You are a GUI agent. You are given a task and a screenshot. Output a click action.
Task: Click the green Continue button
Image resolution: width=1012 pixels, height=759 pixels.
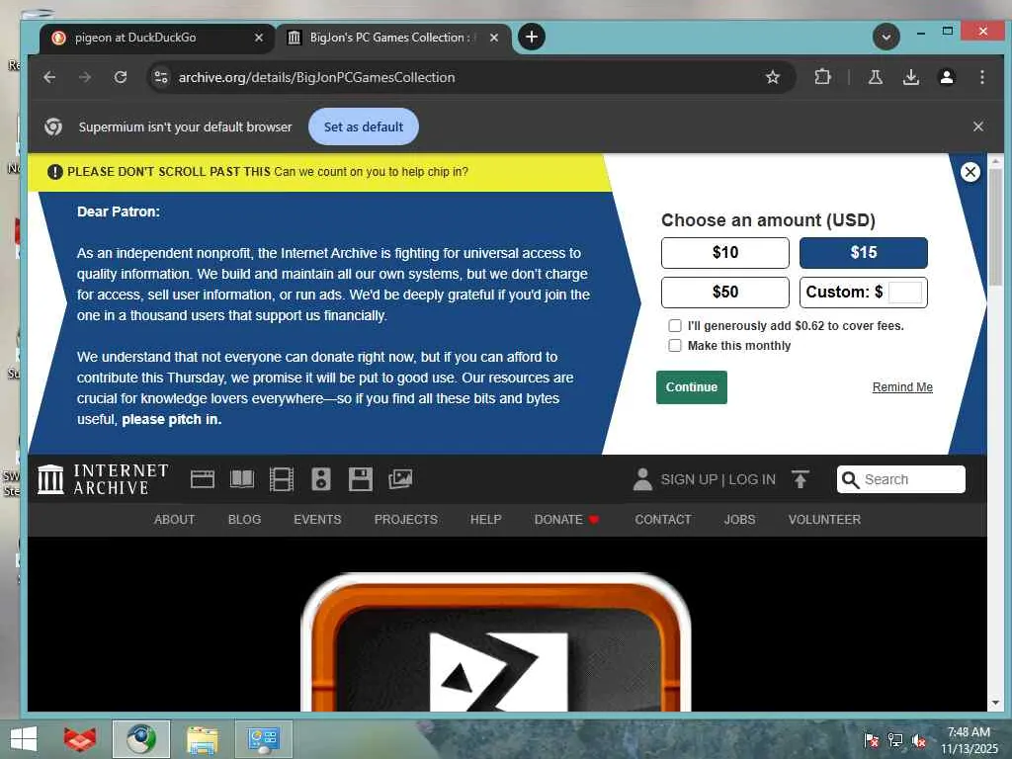(691, 387)
